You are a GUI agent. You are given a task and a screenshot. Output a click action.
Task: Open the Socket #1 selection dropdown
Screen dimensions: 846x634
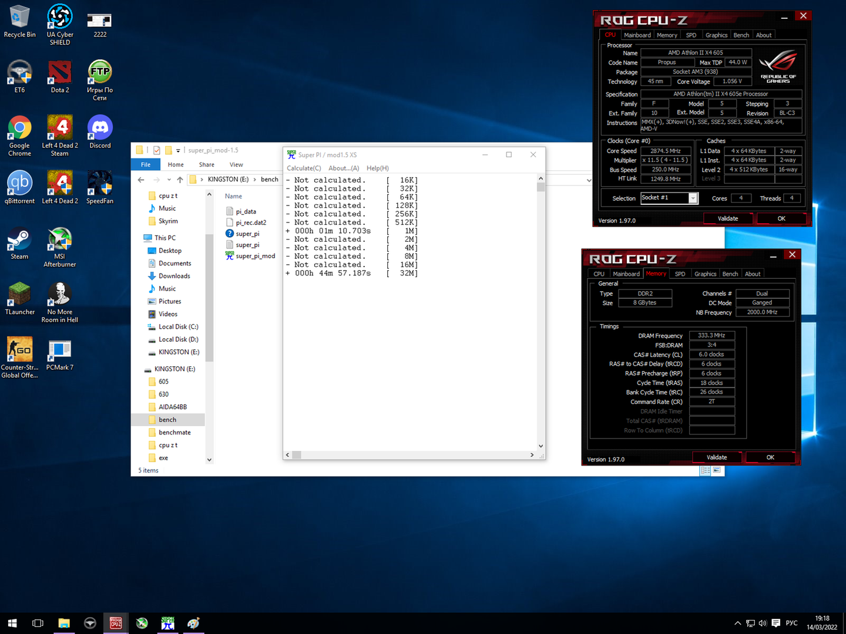[693, 198]
